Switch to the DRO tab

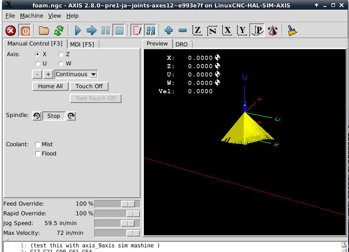181,44
